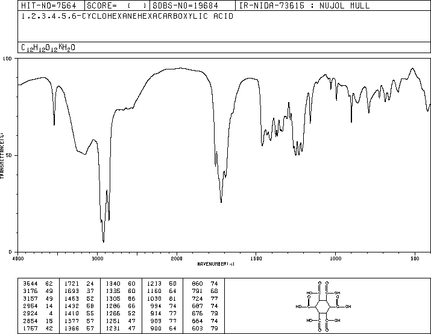Select peak value 1266 in the table
Screen dimensions: 431x334
tap(113, 313)
